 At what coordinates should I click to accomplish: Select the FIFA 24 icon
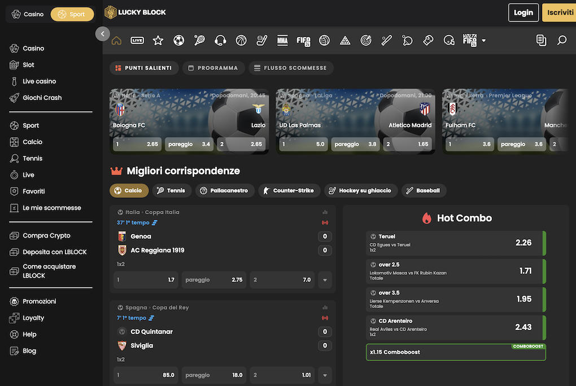pos(303,41)
